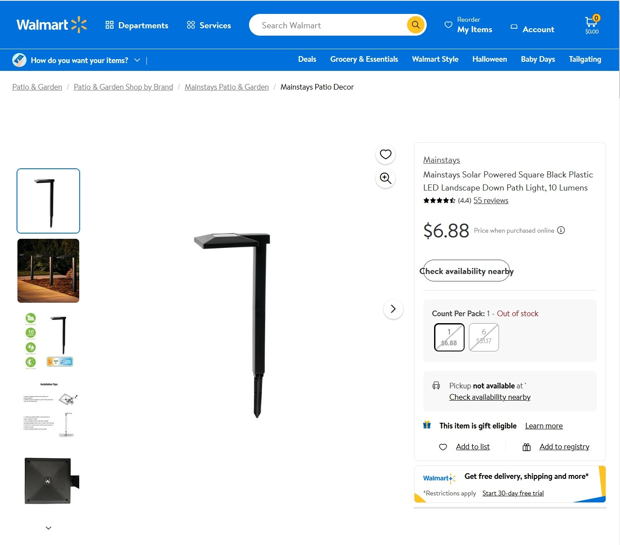Open Mainstays Patio & Garden breadcrumb
Screen dimensions: 620x545
[226, 87]
